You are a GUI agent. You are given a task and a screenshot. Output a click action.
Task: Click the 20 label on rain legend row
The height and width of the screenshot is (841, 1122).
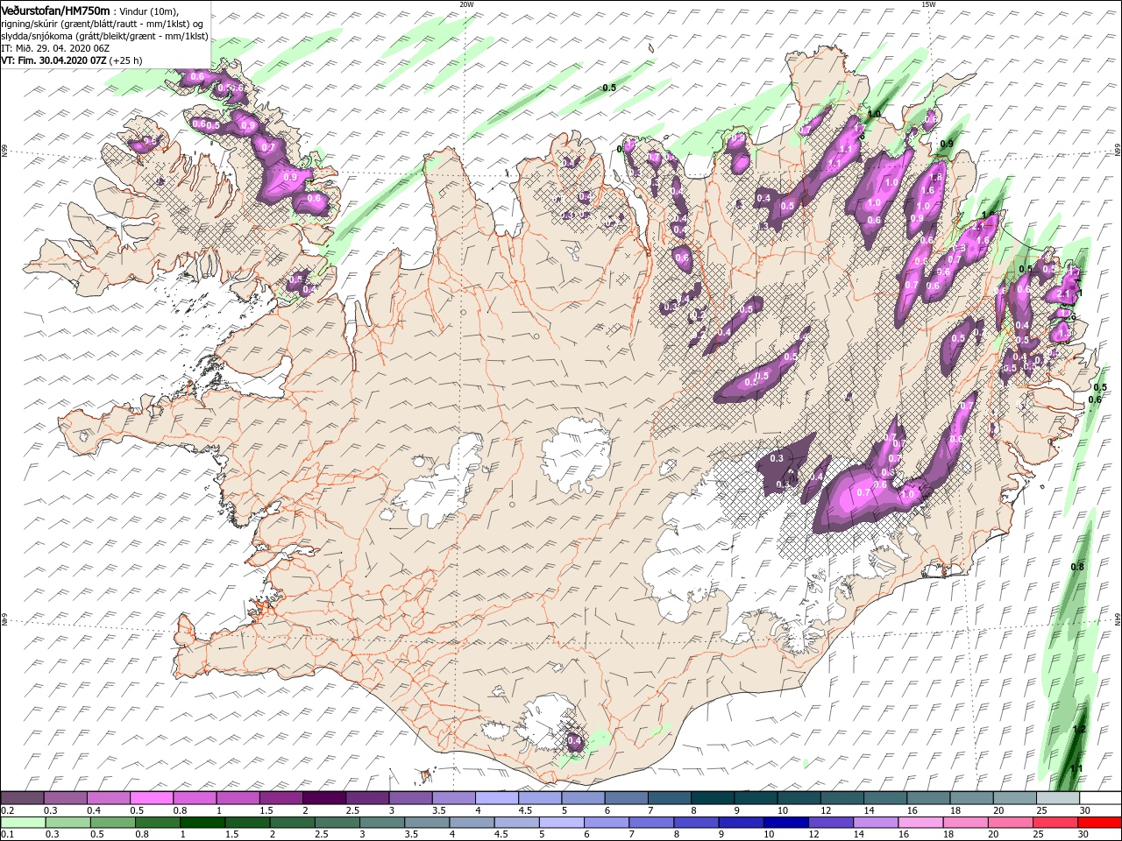pos(994,835)
